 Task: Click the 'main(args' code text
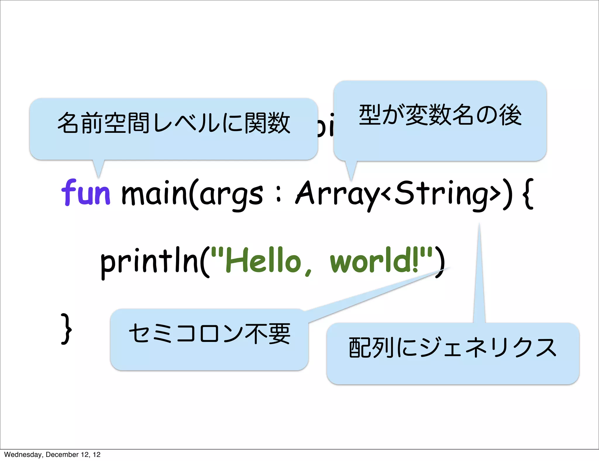192,195
